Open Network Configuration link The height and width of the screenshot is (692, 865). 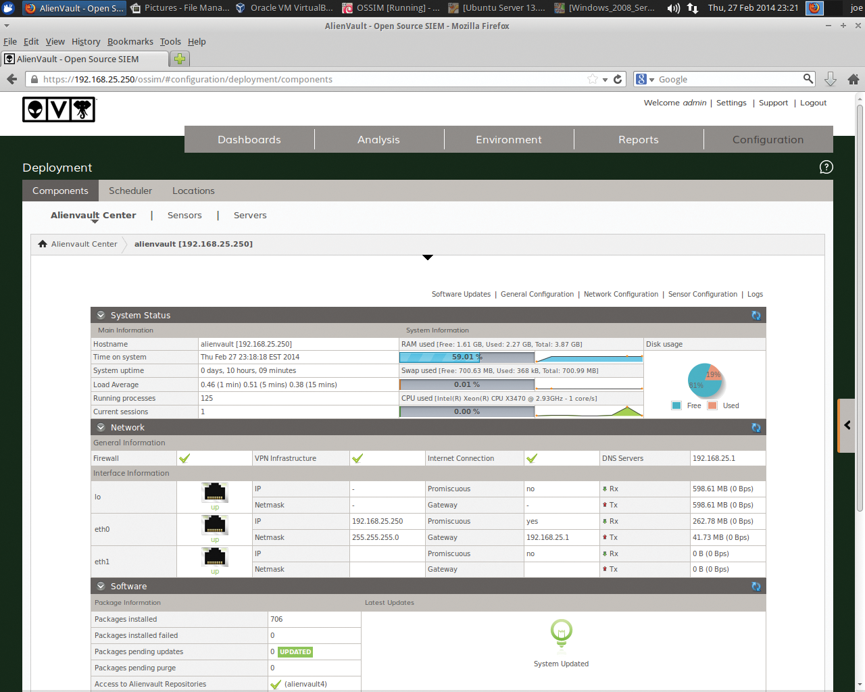click(x=621, y=294)
